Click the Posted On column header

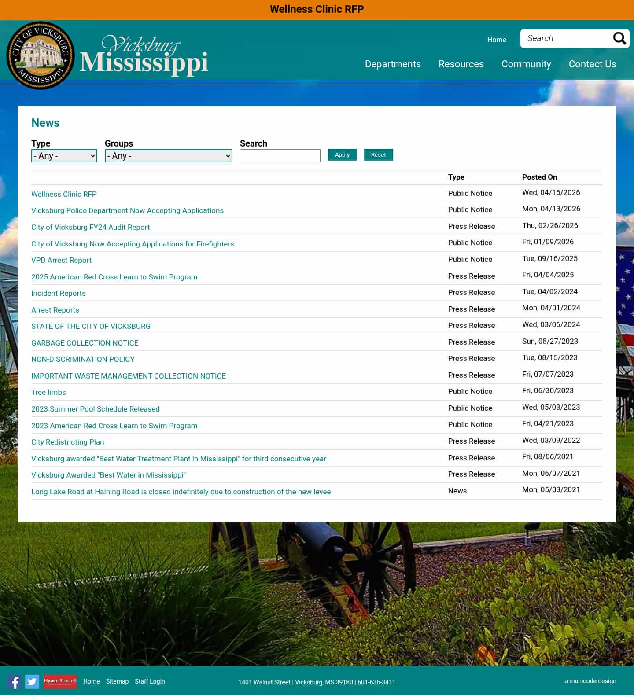[539, 177]
